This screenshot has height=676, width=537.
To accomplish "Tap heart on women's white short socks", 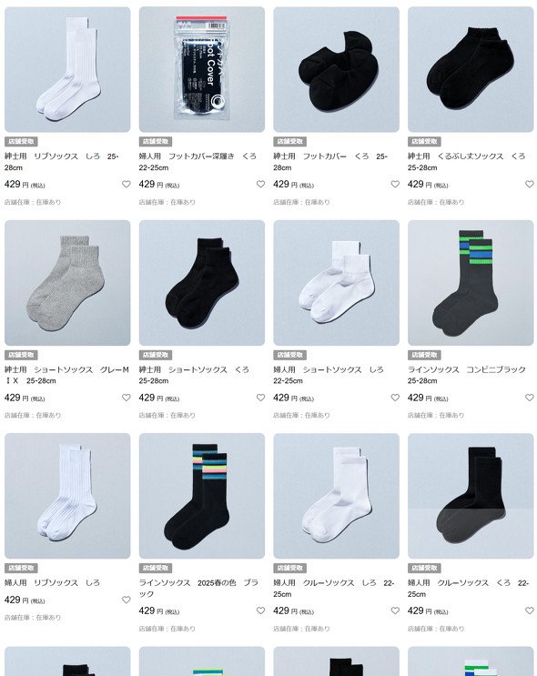I will coord(395,398).
